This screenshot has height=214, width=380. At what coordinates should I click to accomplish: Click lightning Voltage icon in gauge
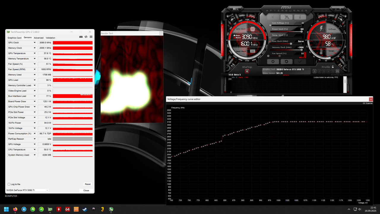click(321, 29)
